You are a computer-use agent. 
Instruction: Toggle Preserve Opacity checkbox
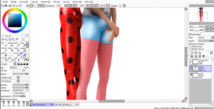(x=190, y=44)
